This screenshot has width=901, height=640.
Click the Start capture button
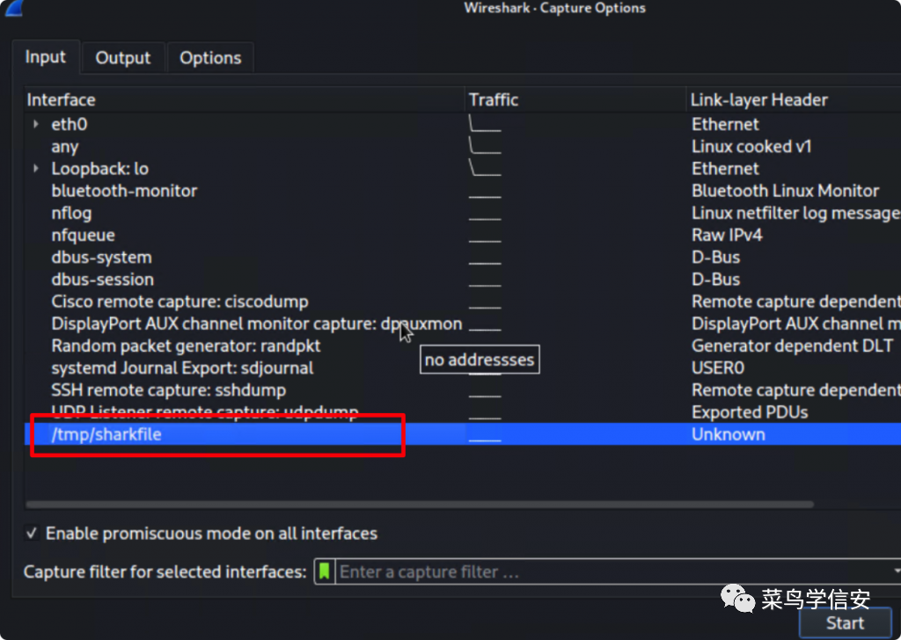[x=845, y=622]
